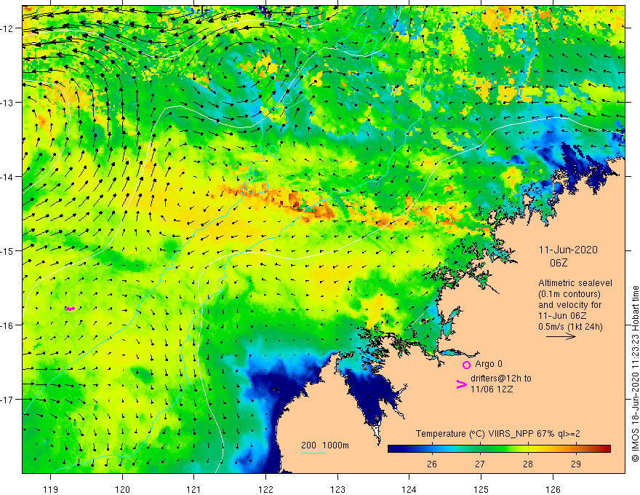640x495 pixels.
Task: Click the longitude axis label 122
Action: coord(265,489)
